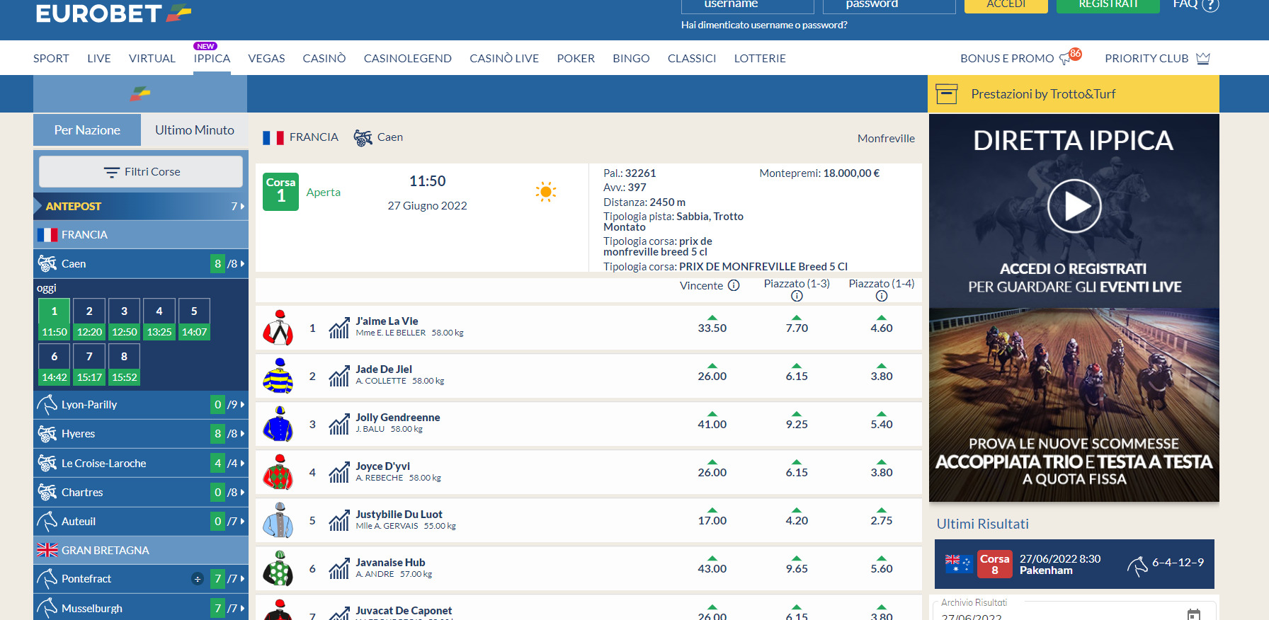1269x620 pixels.
Task: Click the REGISTRATI button
Action: (x=1108, y=5)
